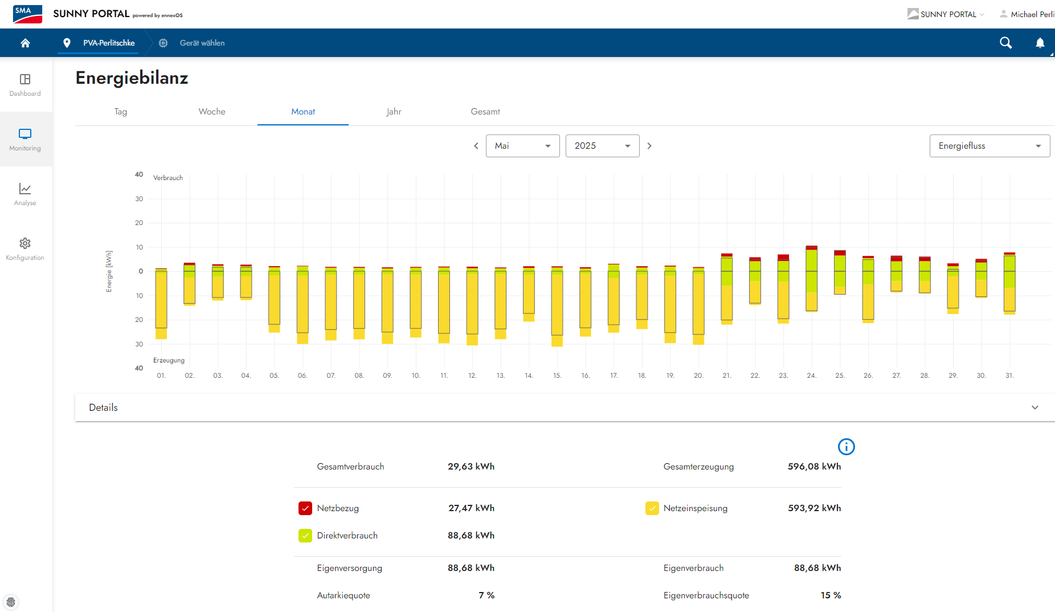Image resolution: width=1055 pixels, height=612 pixels.
Task: Open the Energiefluss dropdown
Action: 989,146
